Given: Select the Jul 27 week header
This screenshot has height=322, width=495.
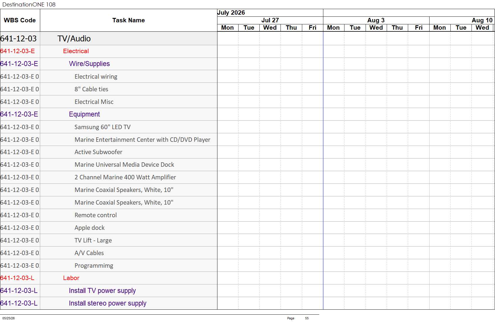Looking at the screenshot, I should pos(270,20).
